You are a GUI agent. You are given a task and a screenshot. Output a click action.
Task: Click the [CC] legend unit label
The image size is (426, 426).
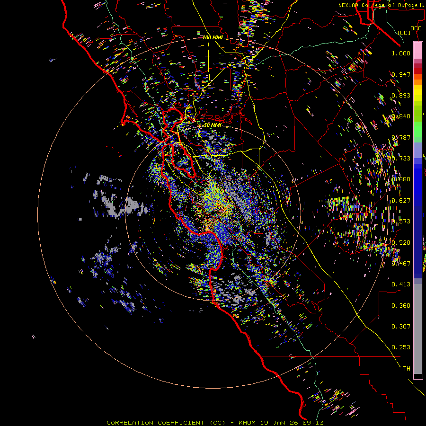click(x=404, y=33)
